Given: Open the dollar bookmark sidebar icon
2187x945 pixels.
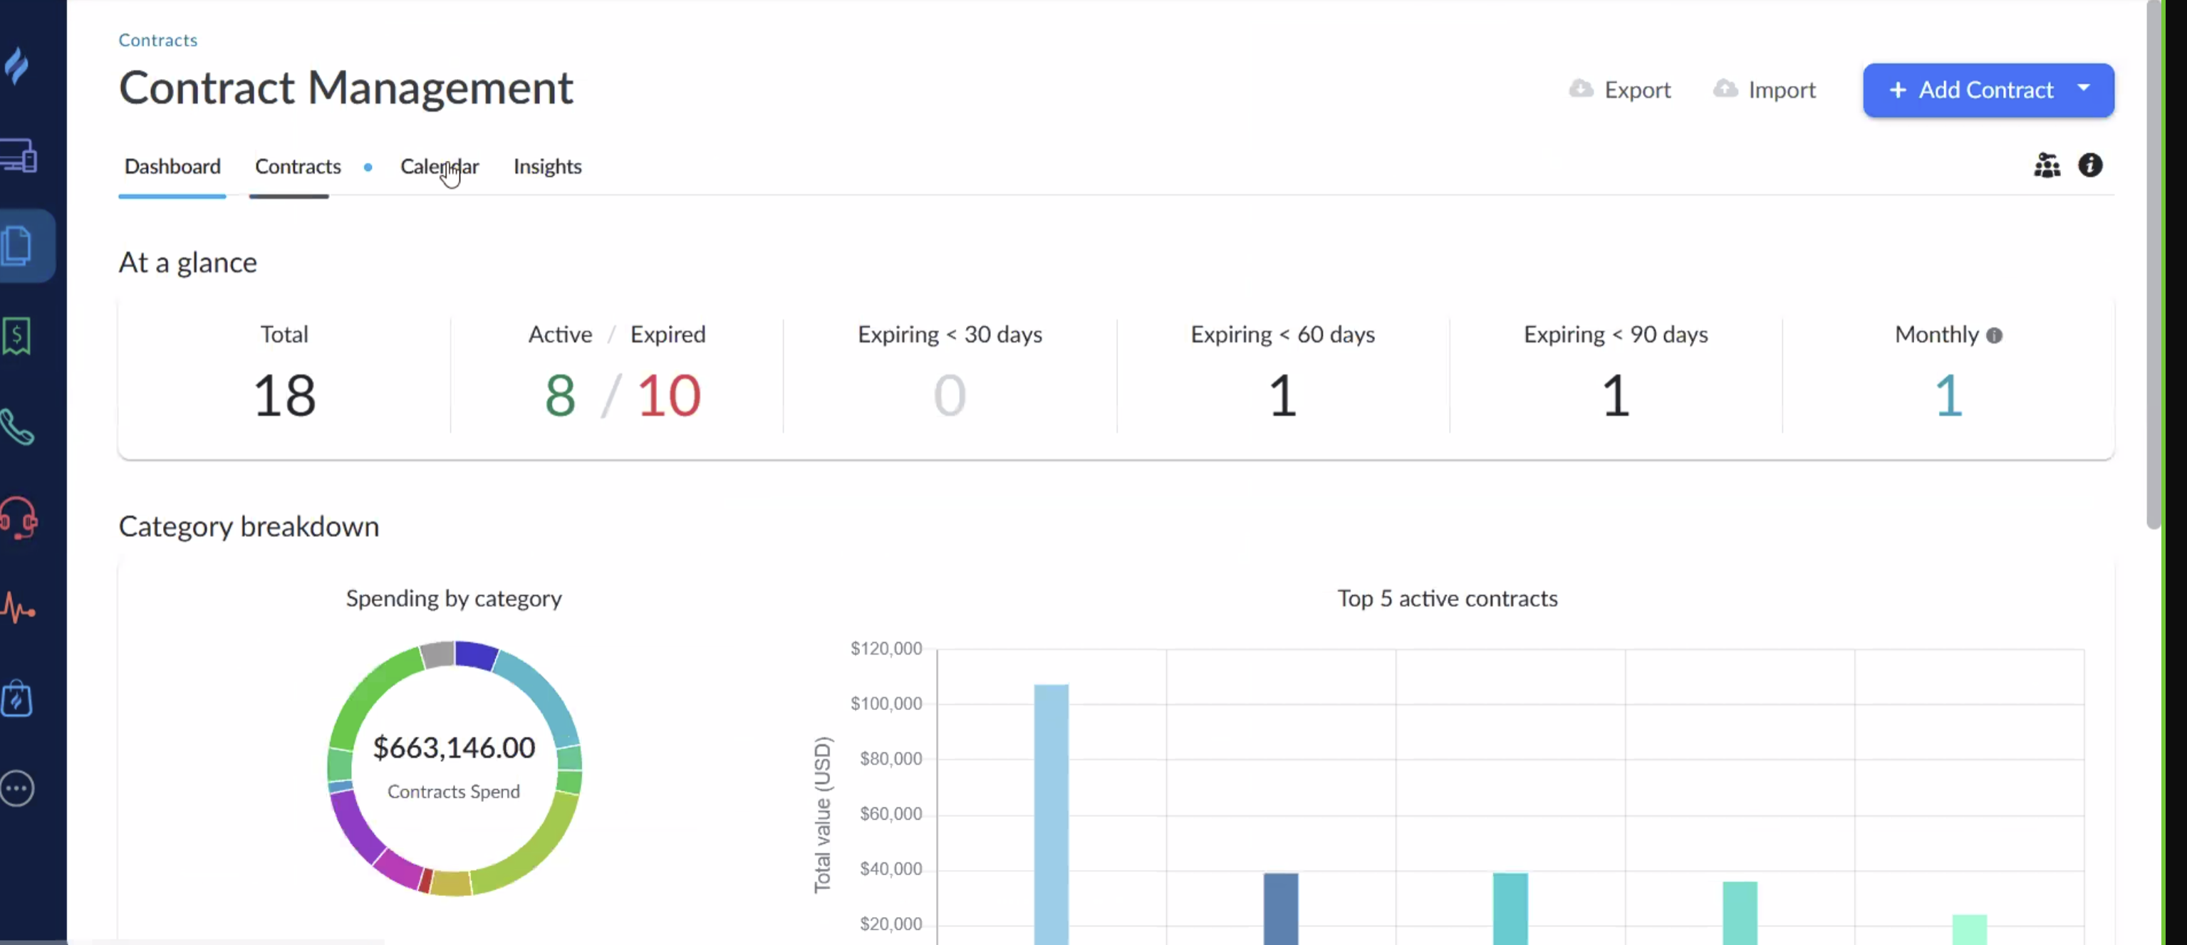Looking at the screenshot, I should point(17,336).
